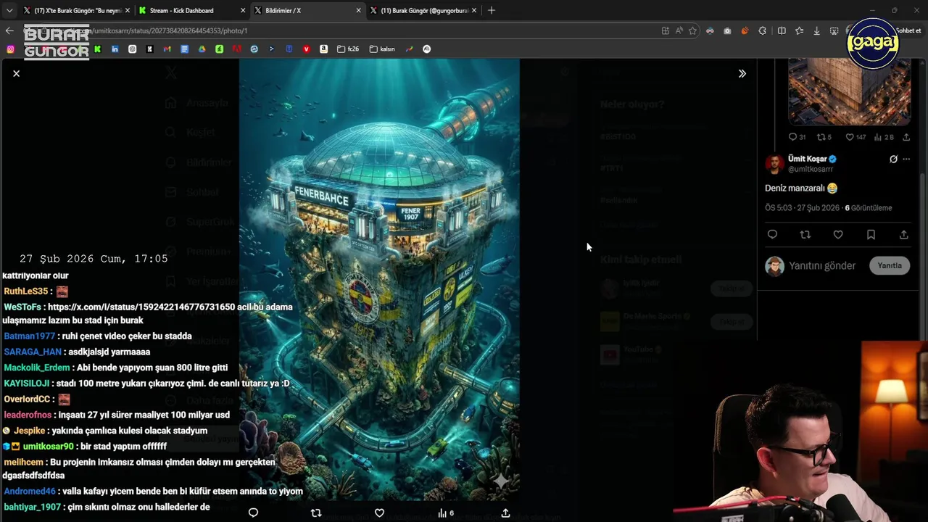Image resolution: width=928 pixels, height=522 pixels.
Task: Switch to Stream - Kick Dashboard tab
Action: tap(191, 11)
